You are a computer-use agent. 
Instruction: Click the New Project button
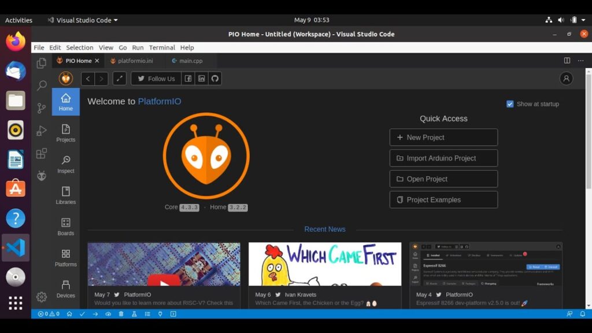tap(443, 137)
